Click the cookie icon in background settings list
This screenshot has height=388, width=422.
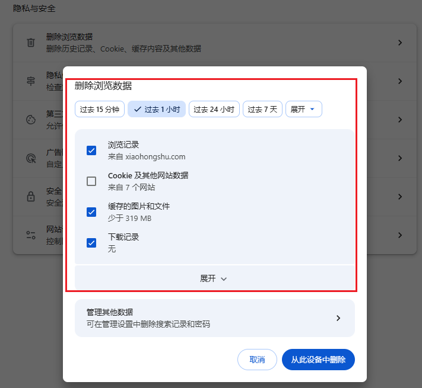(31, 120)
